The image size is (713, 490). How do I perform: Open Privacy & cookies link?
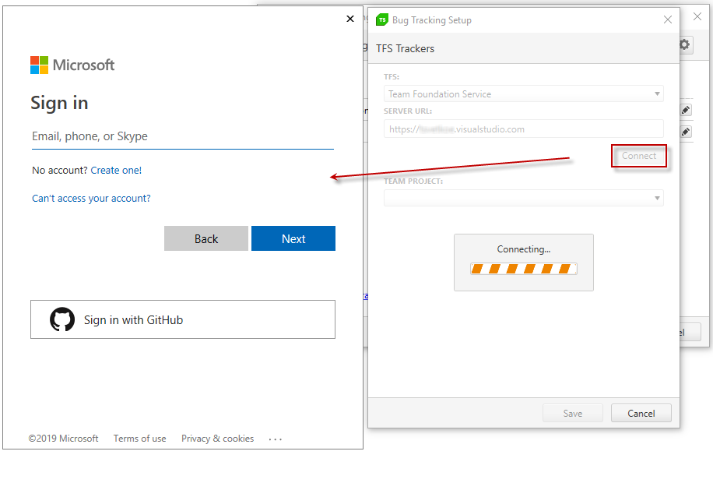pos(217,439)
